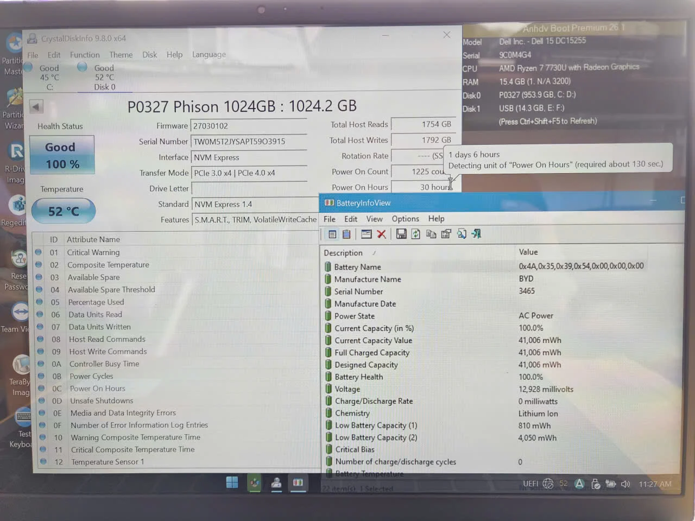
Task: Click the green-highlighted taskbar app icon beside Start
Action: pyautogui.click(x=254, y=482)
